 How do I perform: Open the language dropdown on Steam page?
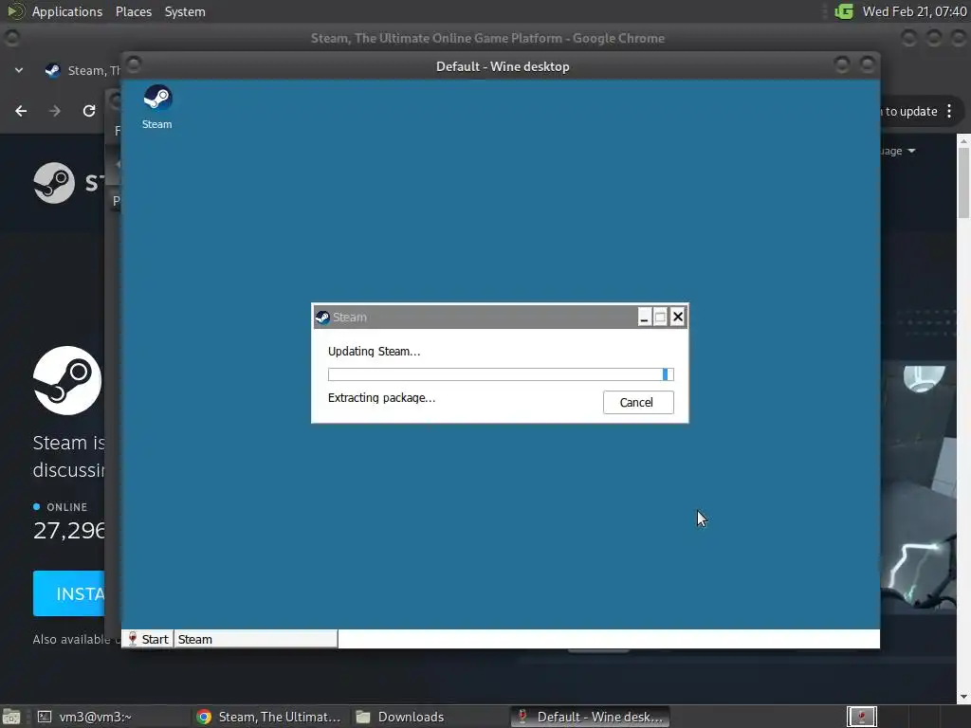tap(898, 151)
